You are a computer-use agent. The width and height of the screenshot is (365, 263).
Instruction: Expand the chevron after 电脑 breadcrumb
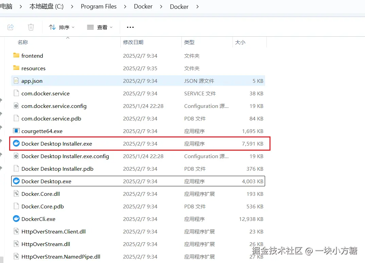pos(21,6)
